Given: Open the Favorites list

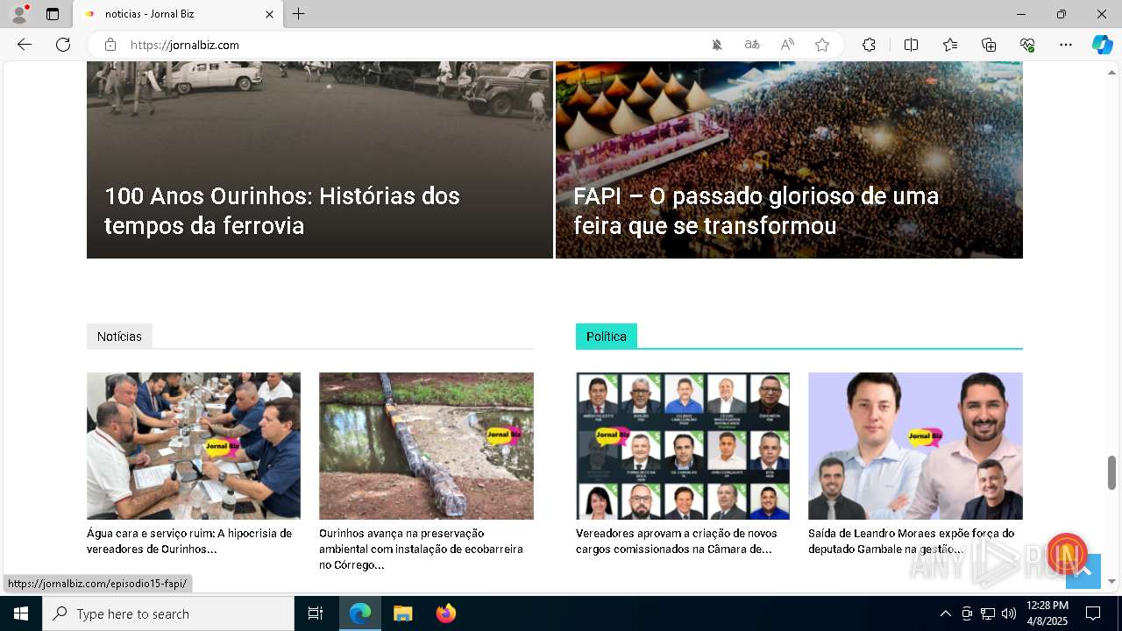Looking at the screenshot, I should (x=950, y=45).
